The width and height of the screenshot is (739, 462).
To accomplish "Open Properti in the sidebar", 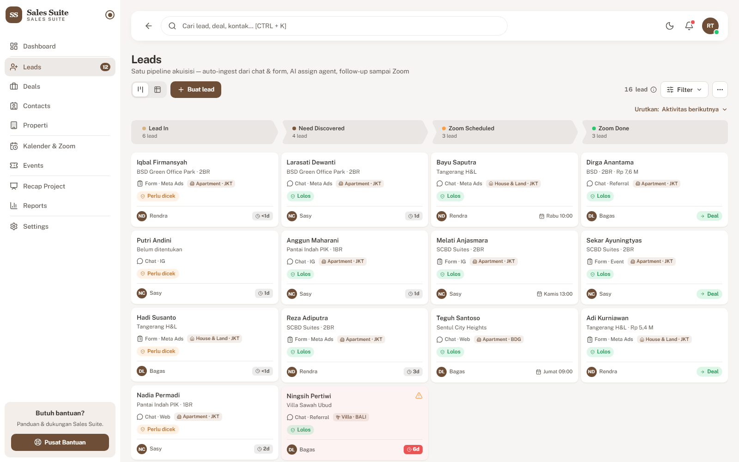I will tap(60, 125).
